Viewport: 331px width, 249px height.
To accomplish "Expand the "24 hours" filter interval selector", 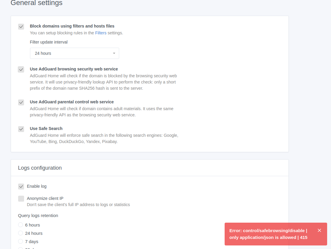I will tap(74, 53).
